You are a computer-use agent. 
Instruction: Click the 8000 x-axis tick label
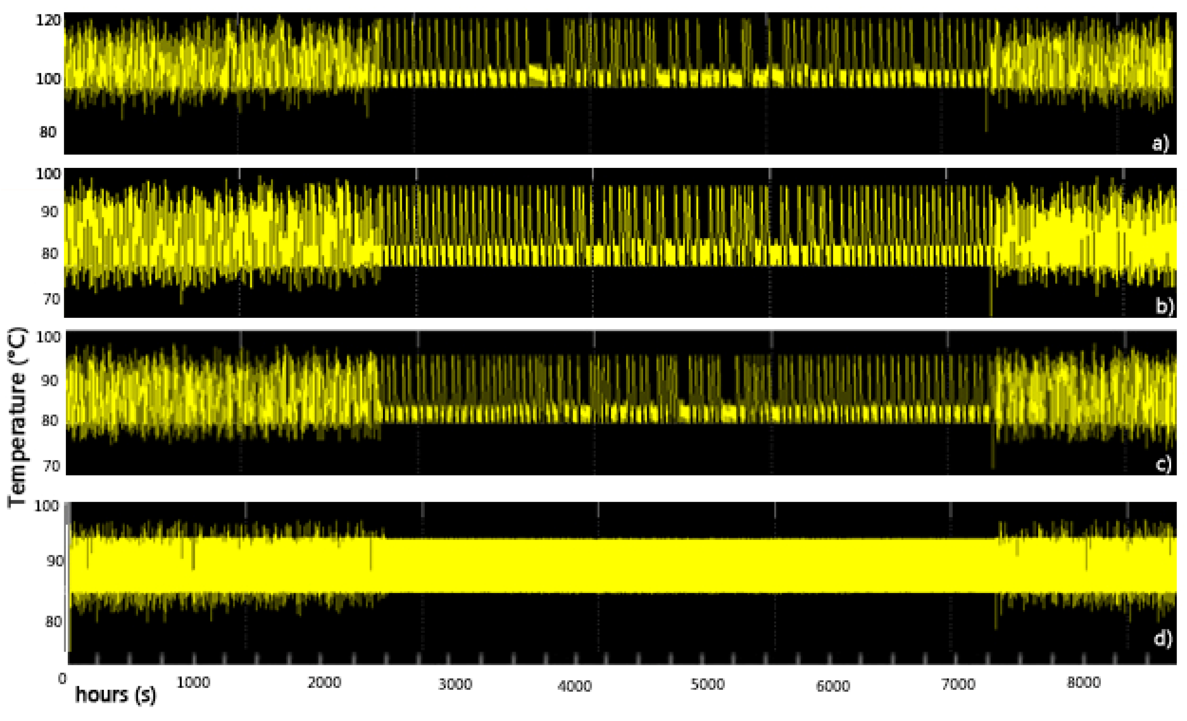1083,682
